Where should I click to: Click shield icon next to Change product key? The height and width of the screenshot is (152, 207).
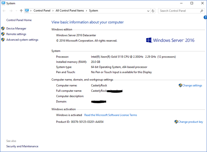(x=176, y=122)
